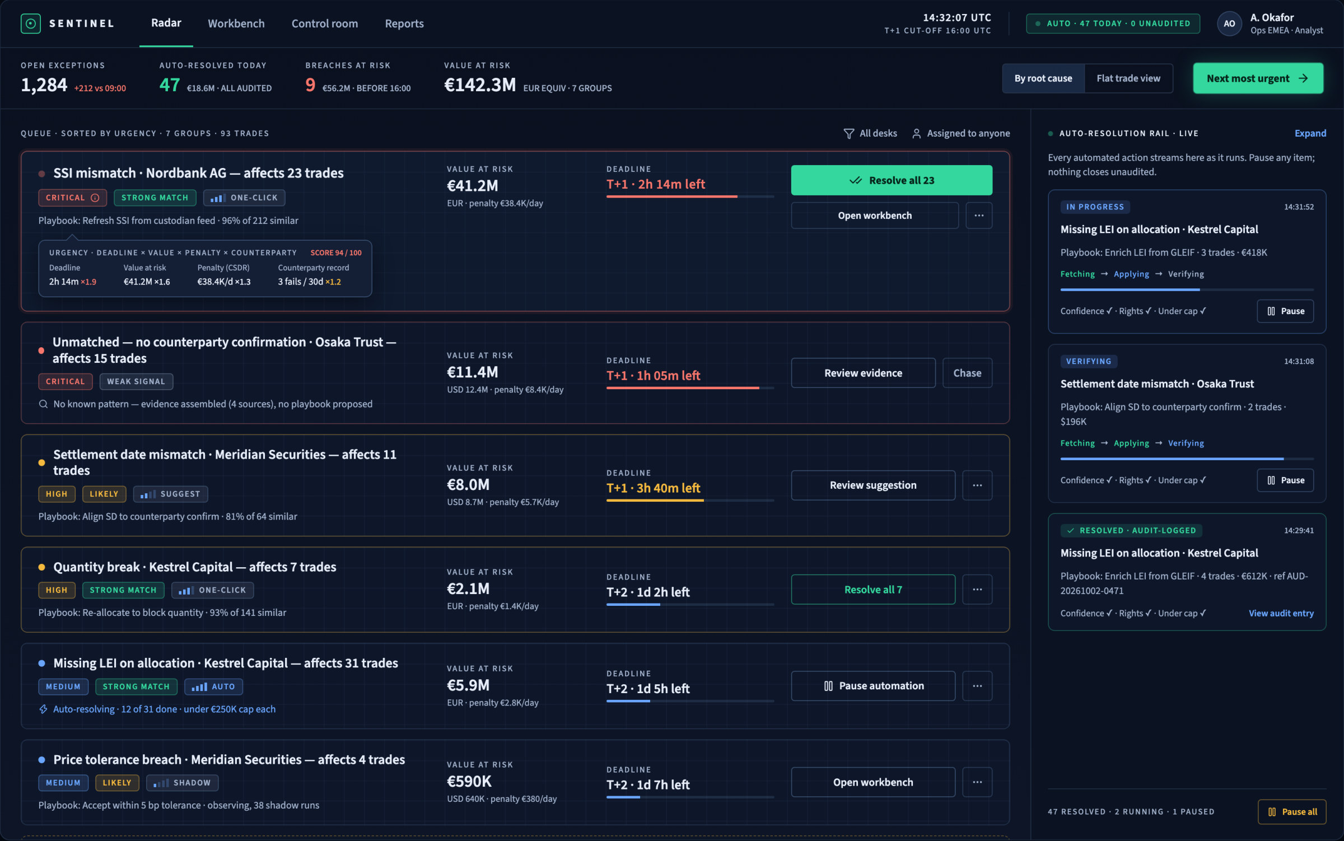Click the person icon beside Assigned to anyone
1344x841 pixels.
click(916, 134)
